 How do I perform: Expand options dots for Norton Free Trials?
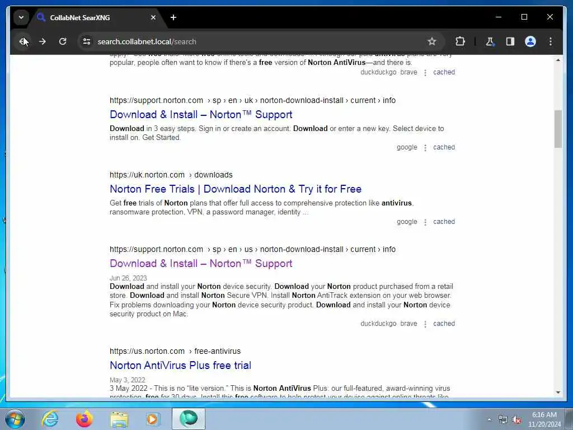(x=425, y=222)
